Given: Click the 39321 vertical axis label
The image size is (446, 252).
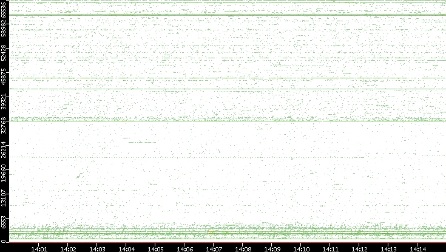Looking at the screenshot, I should 5,102.
